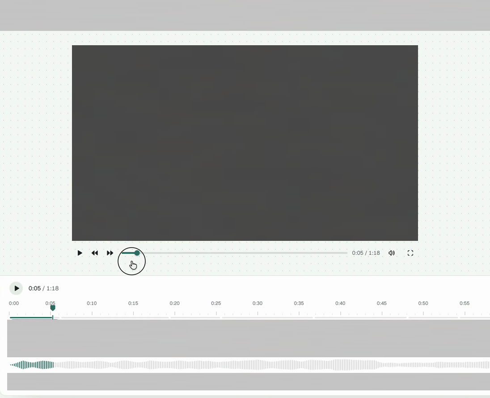The image size is (490, 398).
Task: Click the timeline playhead marker at 0:05
Action: pyautogui.click(x=53, y=308)
